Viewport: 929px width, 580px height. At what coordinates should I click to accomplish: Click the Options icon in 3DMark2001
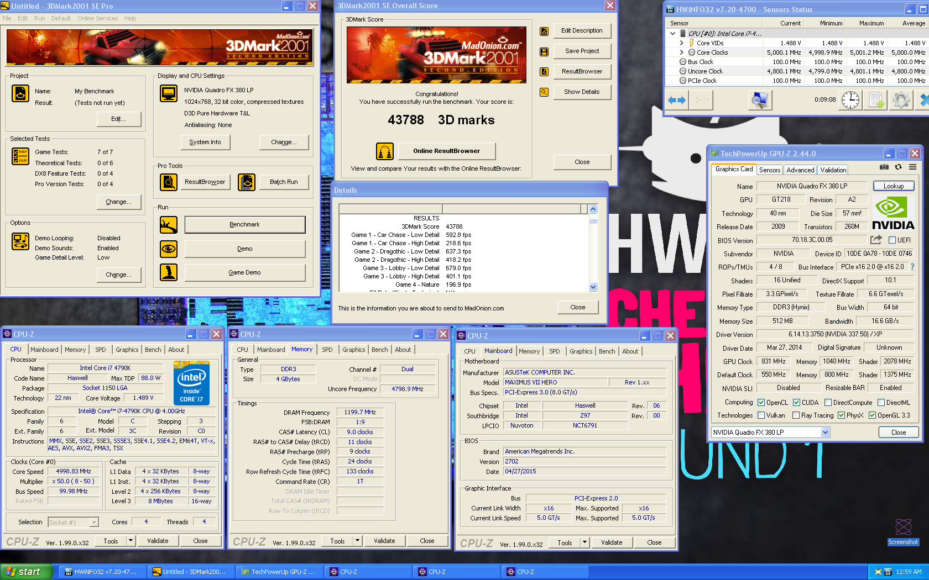tap(20, 241)
